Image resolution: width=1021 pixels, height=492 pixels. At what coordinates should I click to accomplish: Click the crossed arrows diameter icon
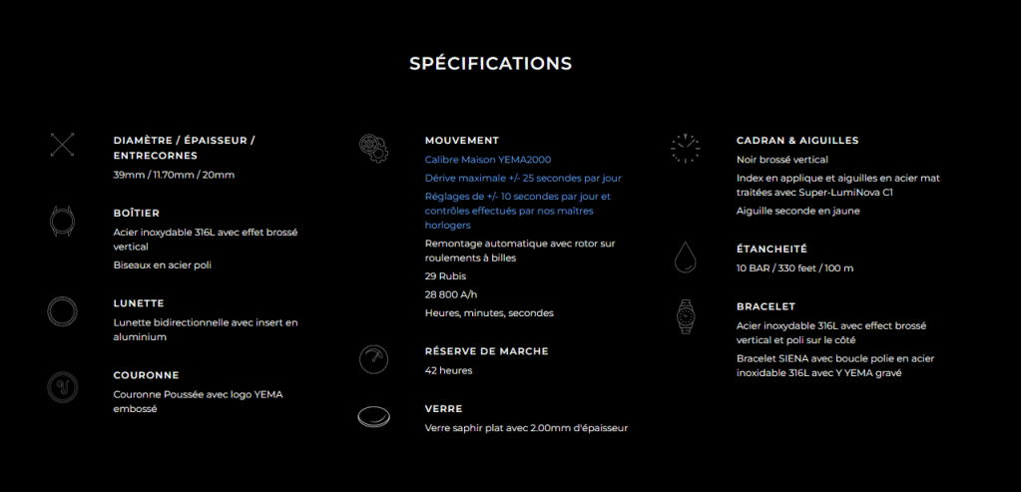point(62,145)
